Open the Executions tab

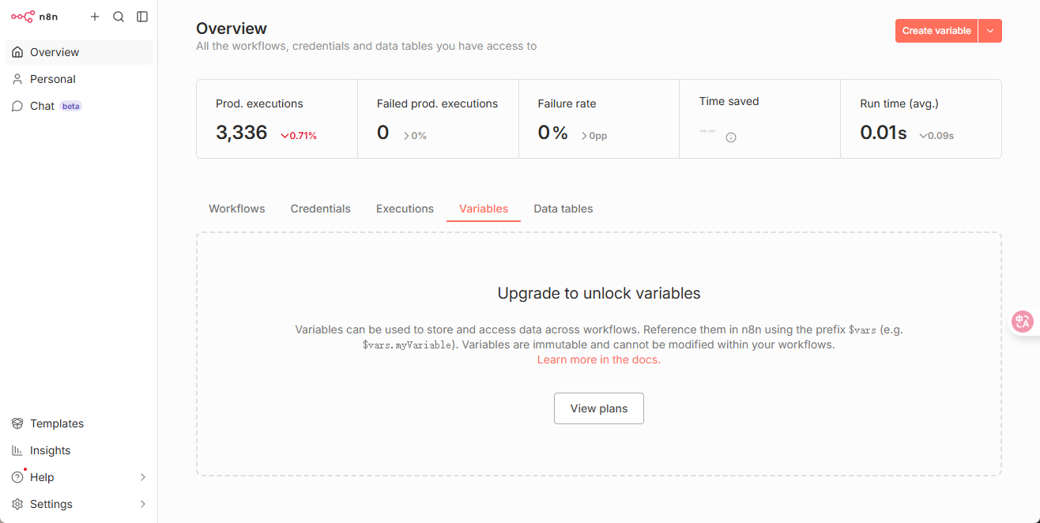click(405, 209)
